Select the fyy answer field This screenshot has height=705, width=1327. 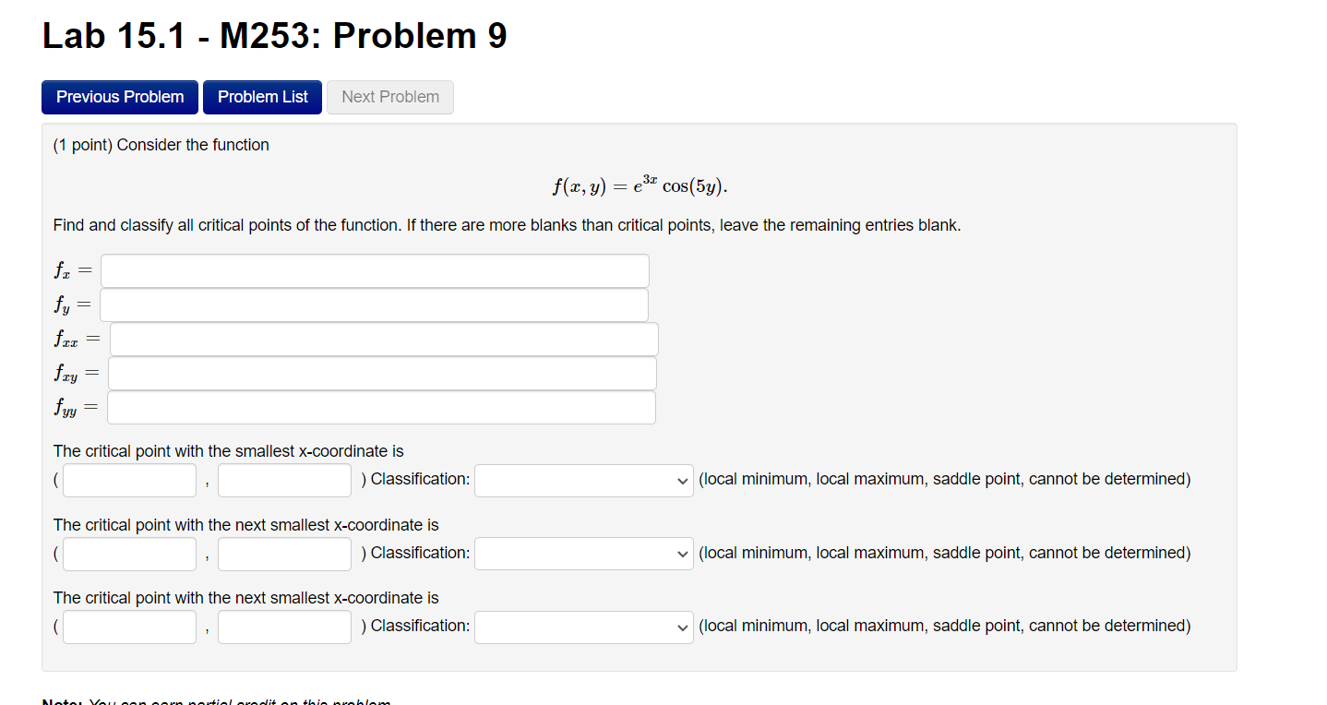click(381, 407)
